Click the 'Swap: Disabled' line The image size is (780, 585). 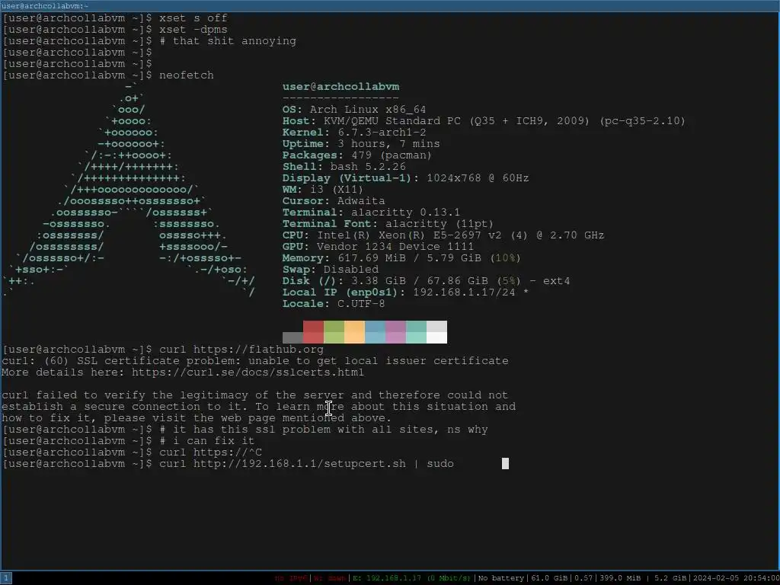[331, 270]
